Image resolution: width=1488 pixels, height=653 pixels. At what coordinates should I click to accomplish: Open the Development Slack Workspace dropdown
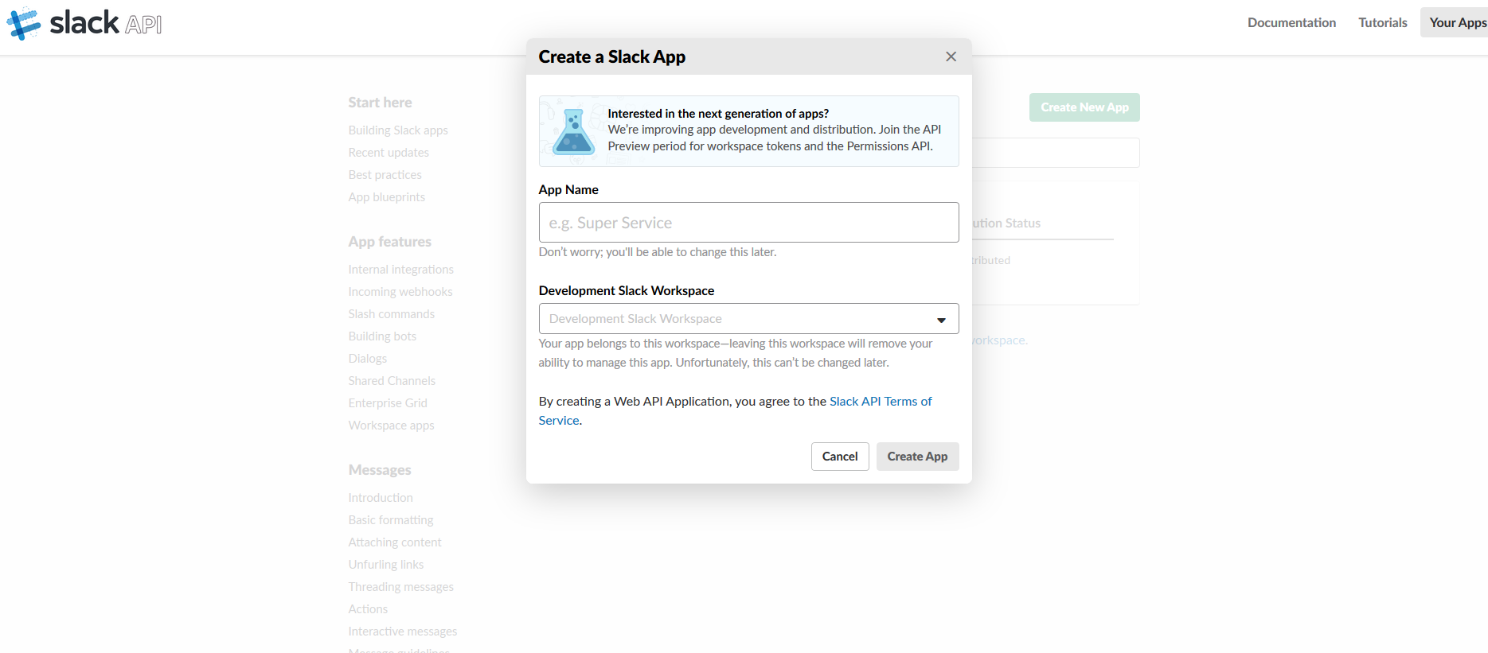748,319
